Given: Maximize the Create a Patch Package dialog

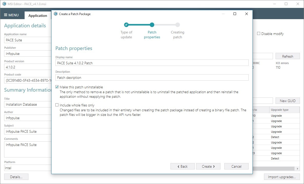Looking at the screenshot, I should click(235, 14).
